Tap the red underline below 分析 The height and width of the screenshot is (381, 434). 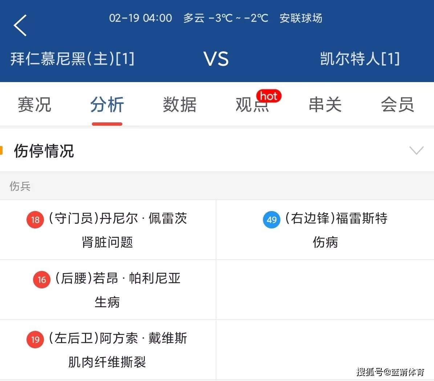click(107, 123)
